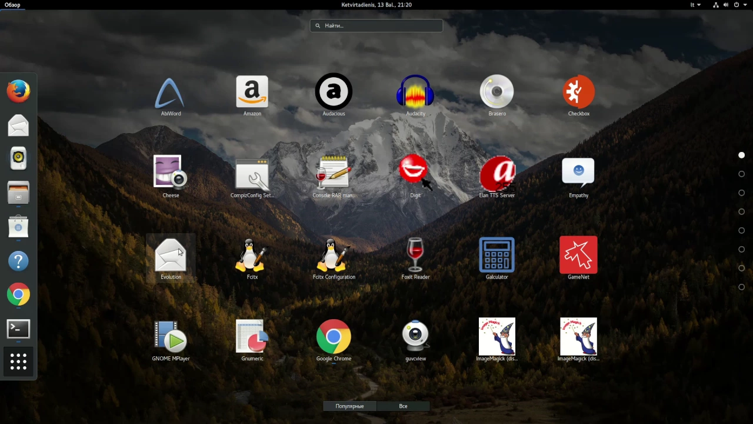
Task: Open the clock and calendar menu
Action: tap(376, 5)
